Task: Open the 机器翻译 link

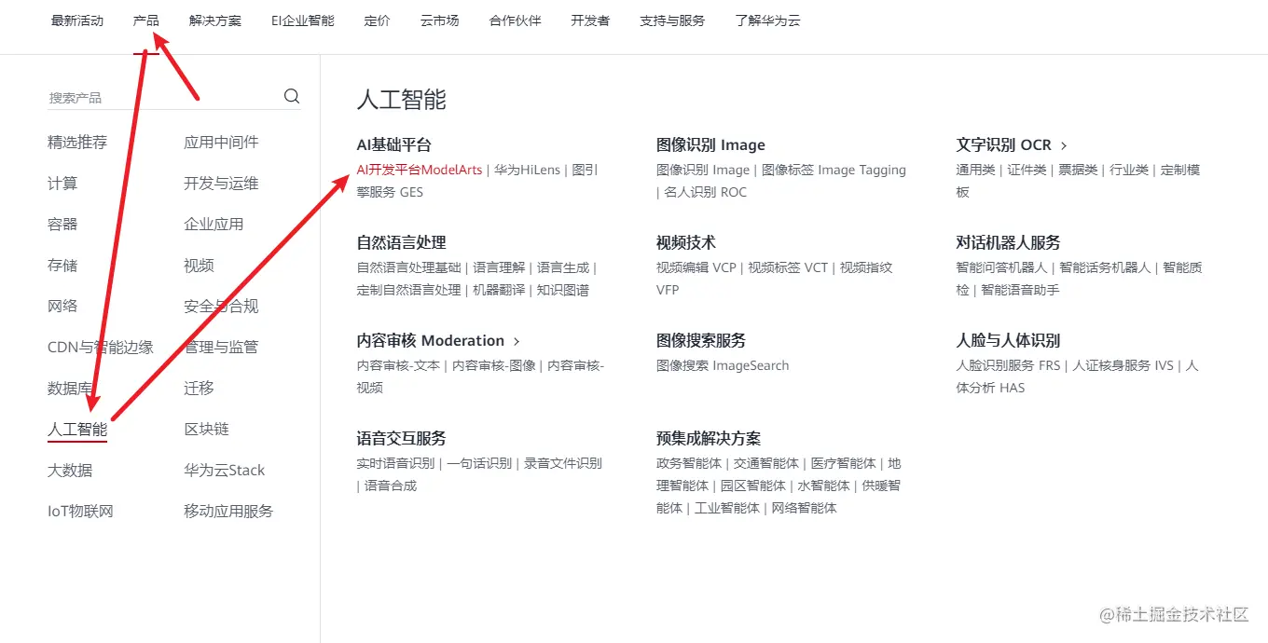Action: pos(499,290)
